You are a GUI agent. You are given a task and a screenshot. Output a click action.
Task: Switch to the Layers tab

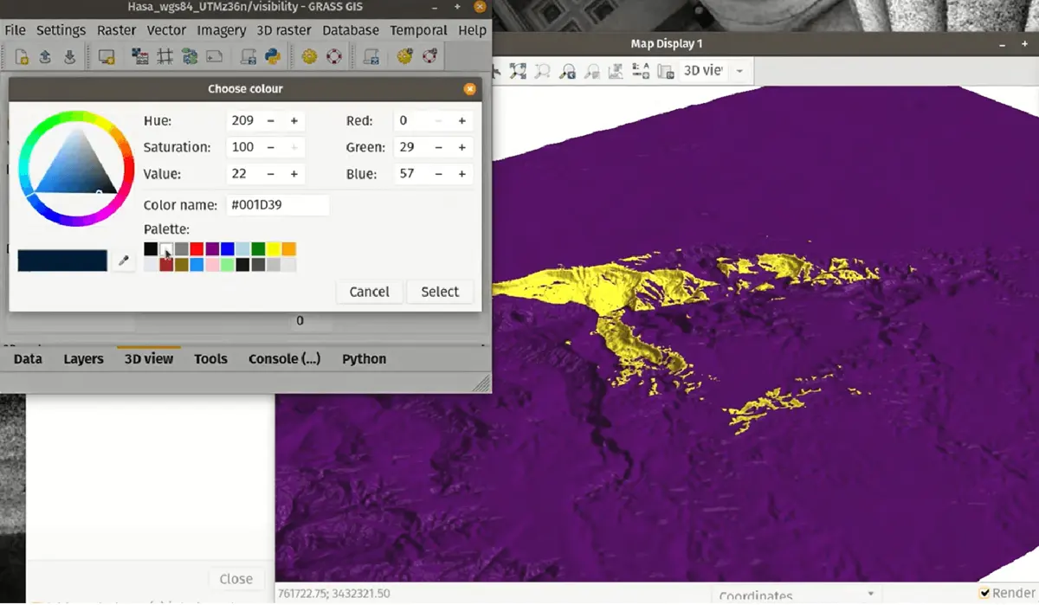pos(83,359)
